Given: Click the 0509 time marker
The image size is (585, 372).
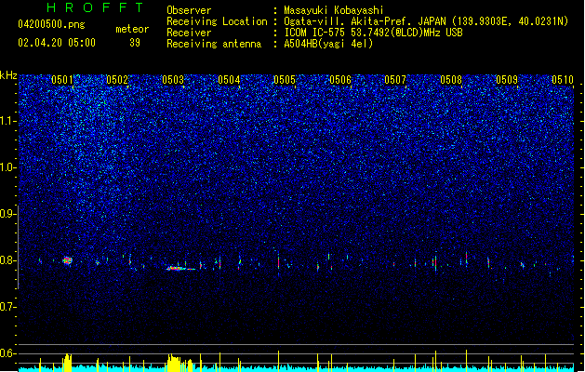Looking at the screenshot, I should pyautogui.click(x=507, y=80).
